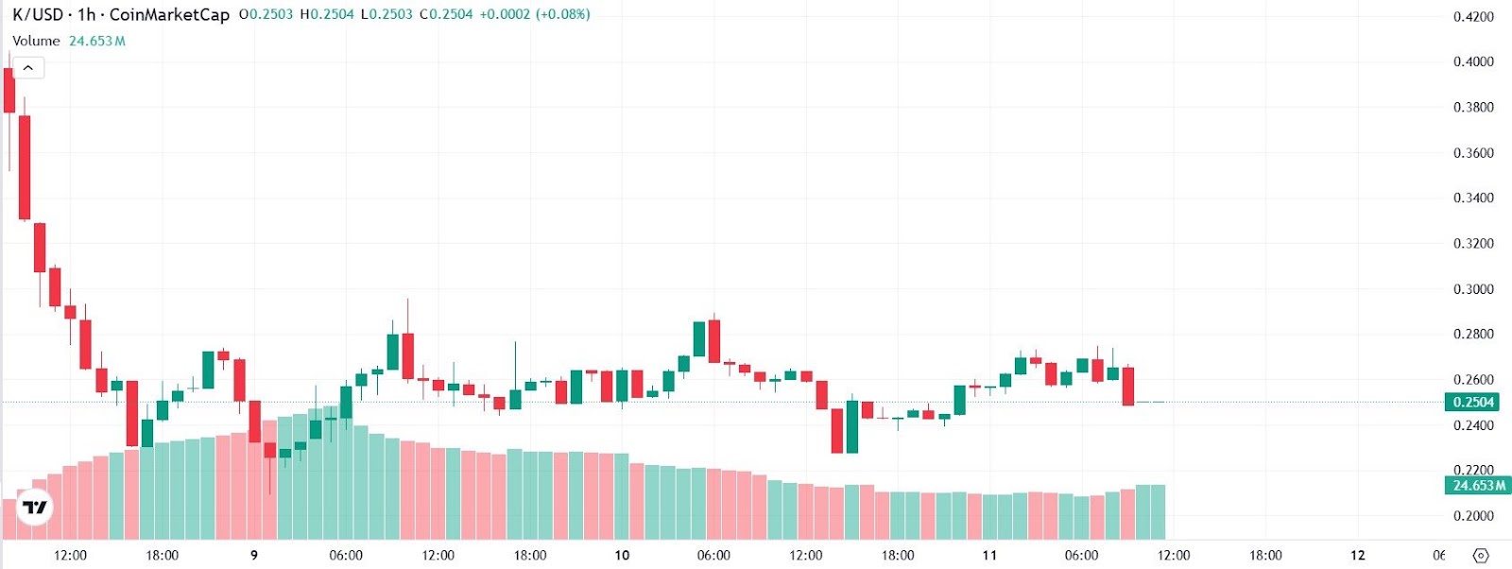Click the 0.4000 price scale label
Viewport: 1512px width, 569px height.
1473,61
